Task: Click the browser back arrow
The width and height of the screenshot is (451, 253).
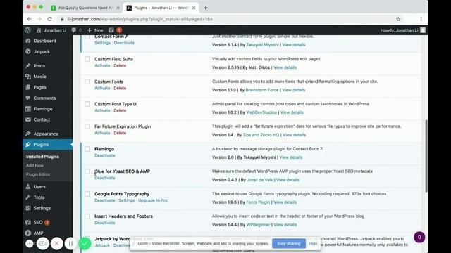Action: (30, 19)
